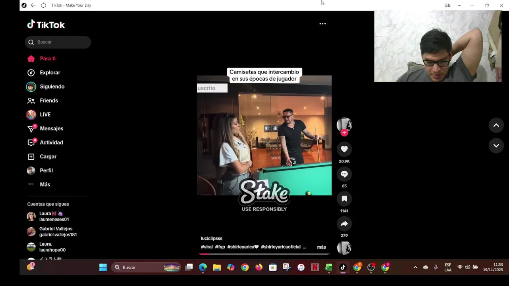Open the Actividad notifications
Image resolution: width=509 pixels, height=286 pixels.
click(x=45, y=143)
